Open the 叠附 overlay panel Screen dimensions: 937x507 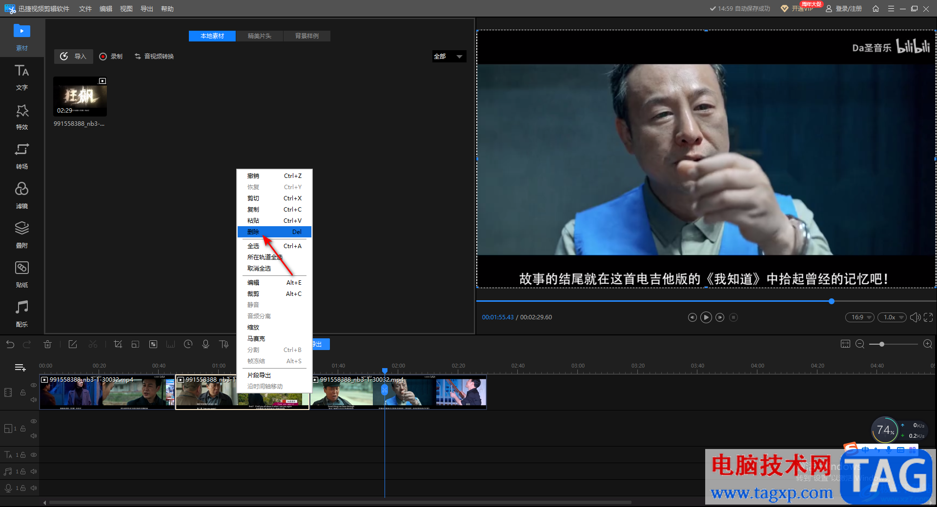pos(22,235)
